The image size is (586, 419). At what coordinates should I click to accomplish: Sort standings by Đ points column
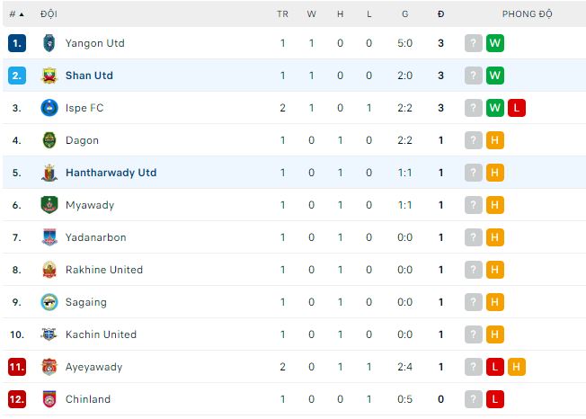click(440, 14)
